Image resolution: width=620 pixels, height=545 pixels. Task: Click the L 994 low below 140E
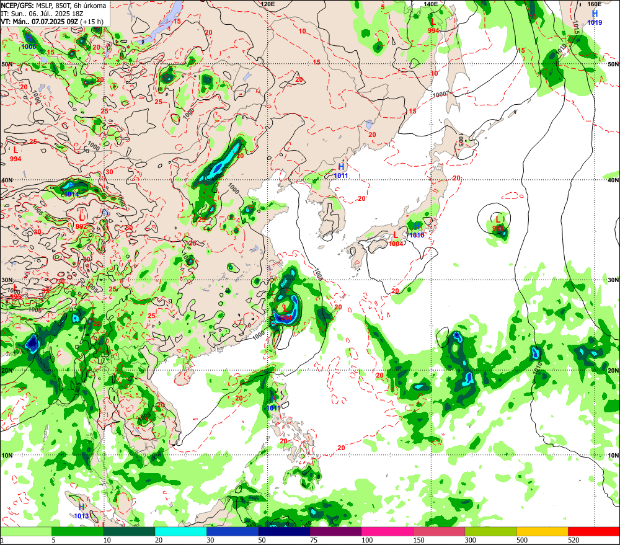(x=433, y=25)
